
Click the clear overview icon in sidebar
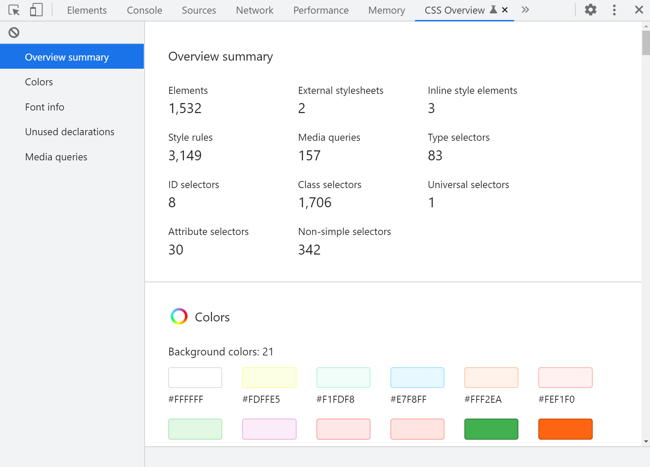pyautogui.click(x=14, y=33)
